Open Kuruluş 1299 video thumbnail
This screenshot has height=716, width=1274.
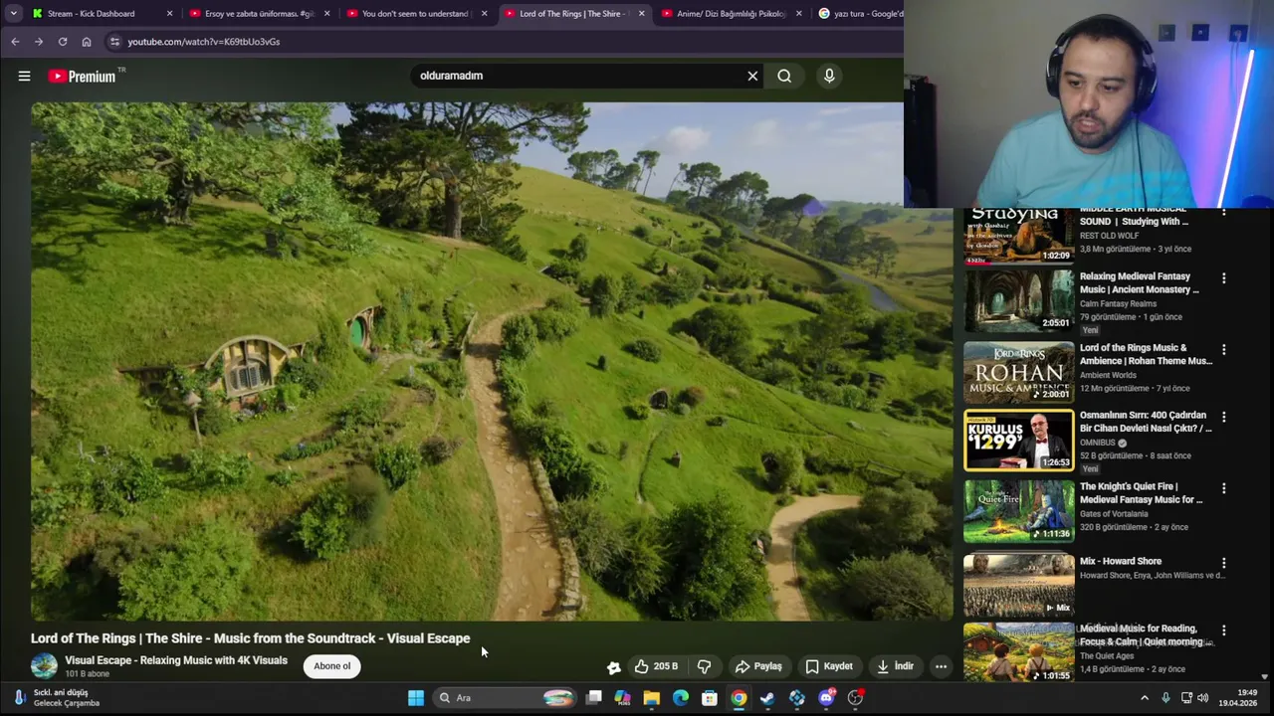coord(1019,440)
